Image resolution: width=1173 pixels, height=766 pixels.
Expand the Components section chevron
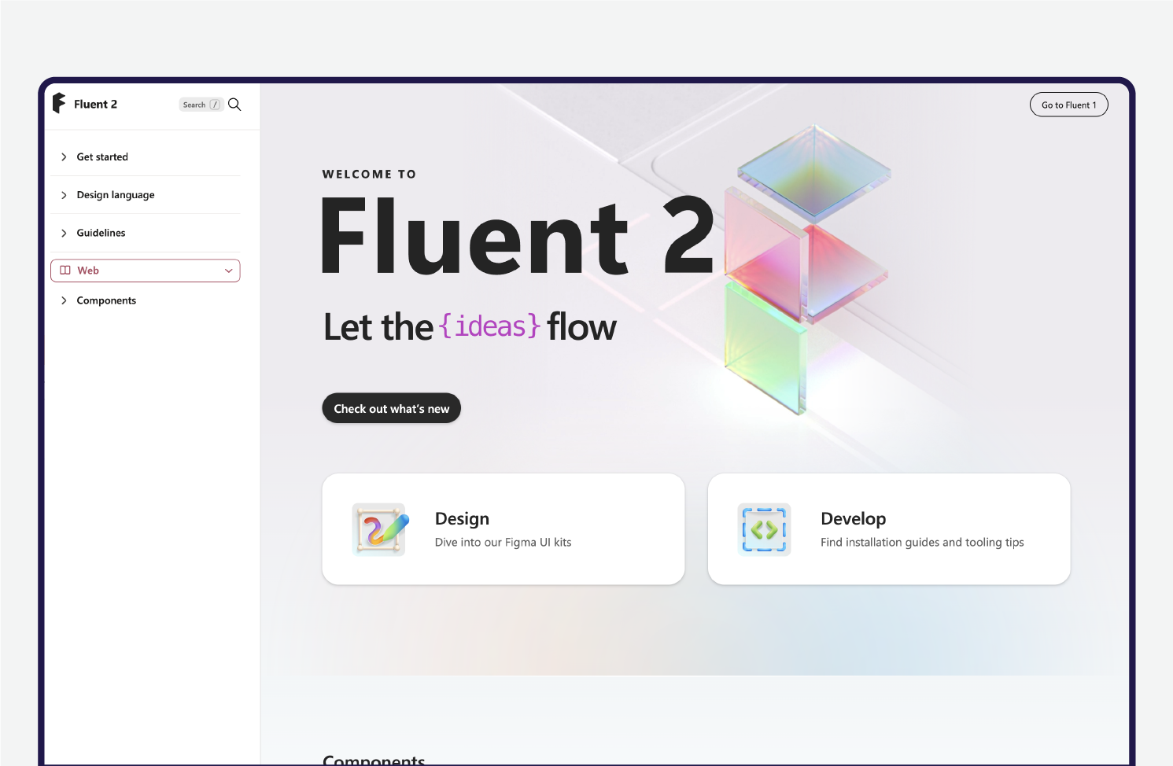64,300
